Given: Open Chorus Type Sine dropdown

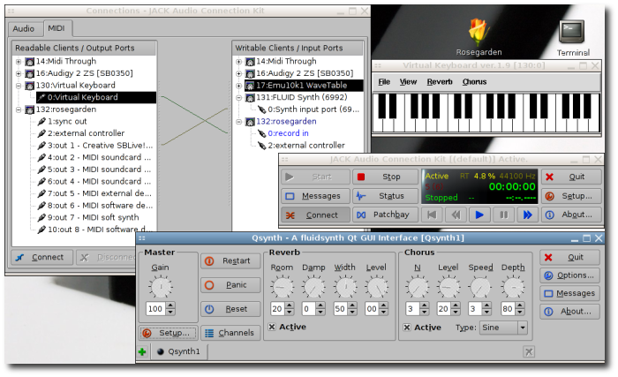Looking at the screenshot, I should click(x=503, y=328).
